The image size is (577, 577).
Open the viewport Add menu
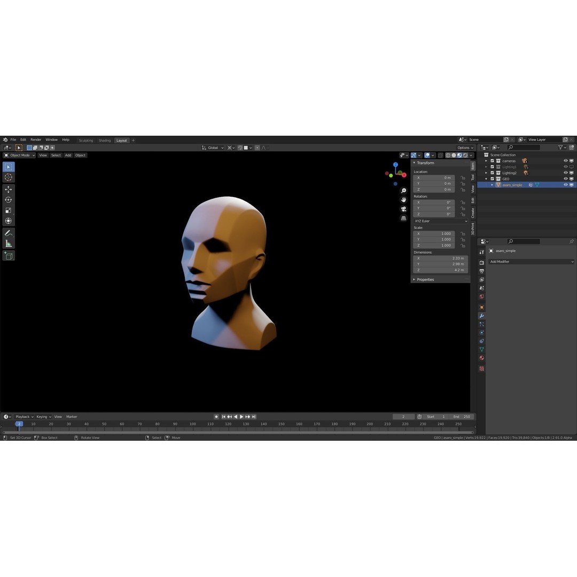pyautogui.click(x=68, y=155)
